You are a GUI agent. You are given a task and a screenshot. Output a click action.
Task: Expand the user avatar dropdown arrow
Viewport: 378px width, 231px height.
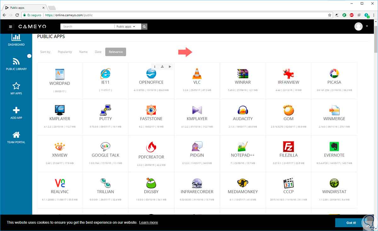[x=367, y=26]
